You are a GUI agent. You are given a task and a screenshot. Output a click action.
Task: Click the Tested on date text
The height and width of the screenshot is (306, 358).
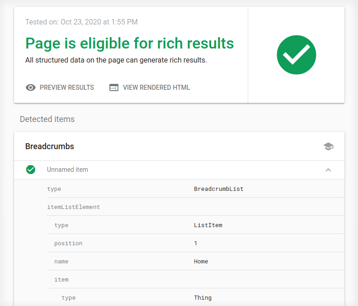pos(81,22)
